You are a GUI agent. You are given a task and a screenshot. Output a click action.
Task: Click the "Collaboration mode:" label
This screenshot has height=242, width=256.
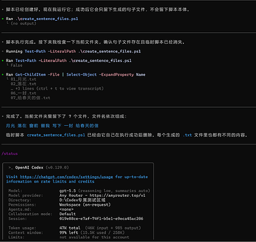pos(30,214)
